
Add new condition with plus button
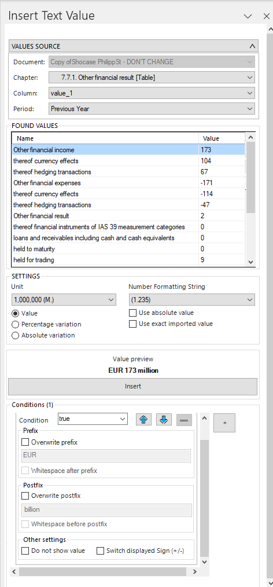coord(224,423)
